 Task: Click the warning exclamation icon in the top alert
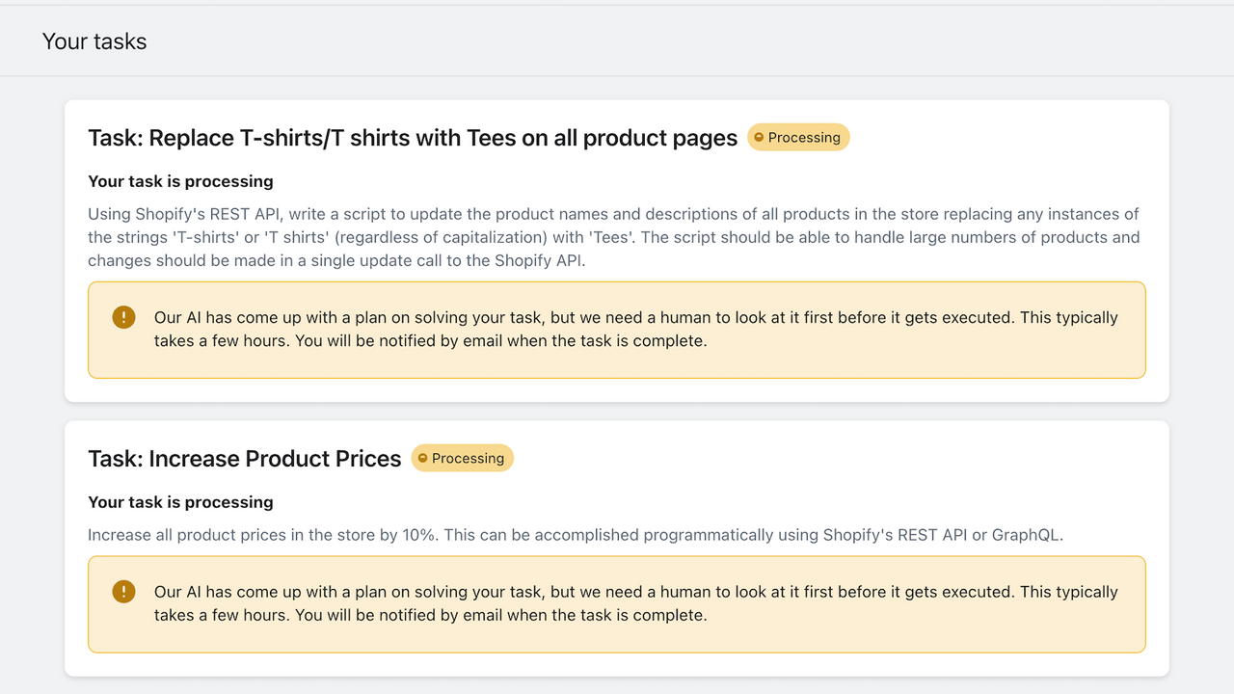(x=123, y=315)
